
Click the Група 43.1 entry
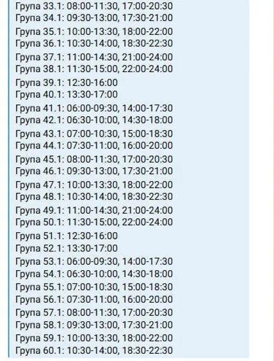click(x=94, y=134)
